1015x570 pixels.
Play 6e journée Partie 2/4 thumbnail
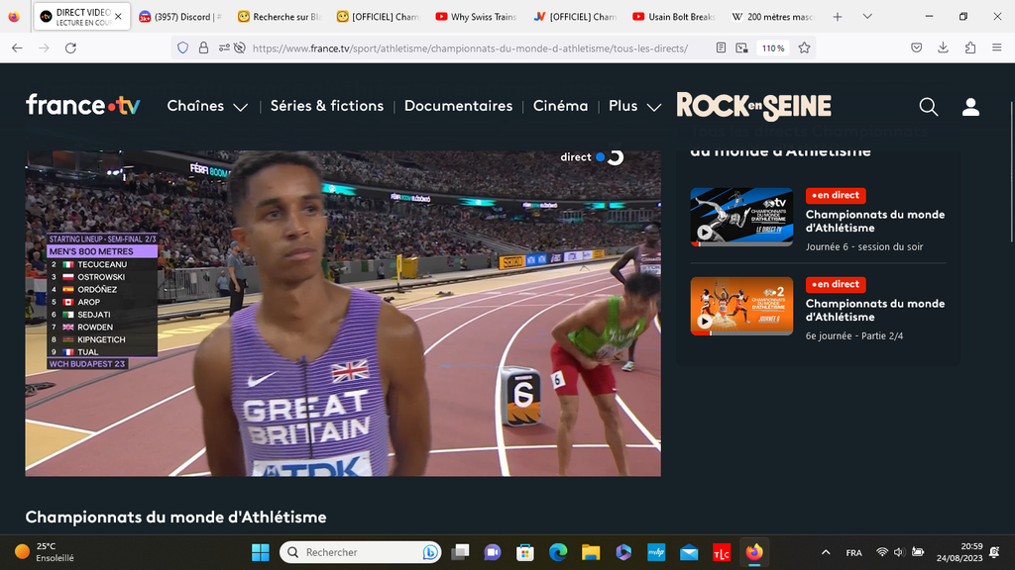pos(741,306)
